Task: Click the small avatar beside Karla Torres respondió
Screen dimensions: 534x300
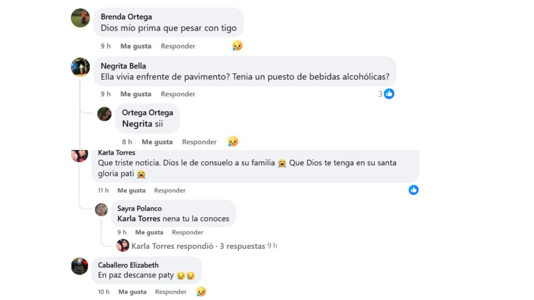Action: [123, 245]
